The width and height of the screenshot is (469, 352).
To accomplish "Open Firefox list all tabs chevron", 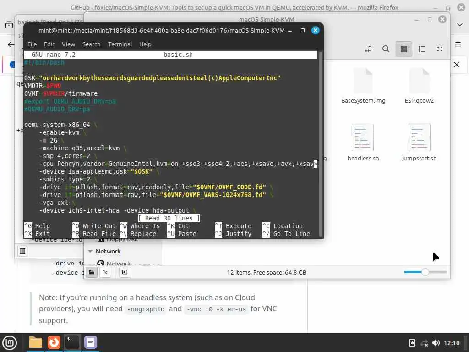I will 460,25.
